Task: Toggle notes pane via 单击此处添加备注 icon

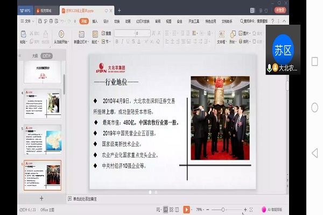Action: coord(70,199)
